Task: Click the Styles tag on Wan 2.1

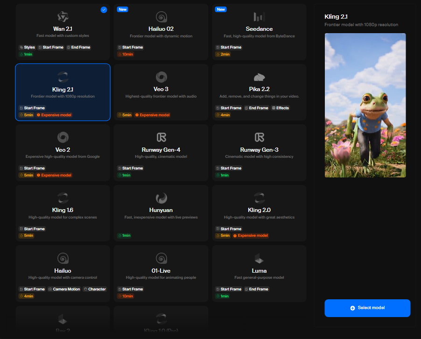Action: click(x=27, y=47)
